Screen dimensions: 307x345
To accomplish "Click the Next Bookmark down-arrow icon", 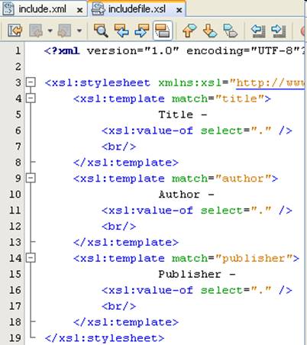I will coord(210,31).
